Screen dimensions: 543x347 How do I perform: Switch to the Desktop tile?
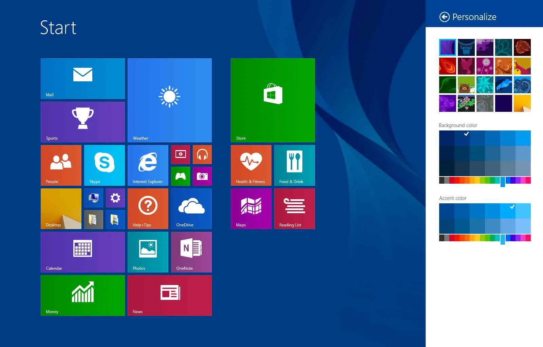tap(61, 209)
